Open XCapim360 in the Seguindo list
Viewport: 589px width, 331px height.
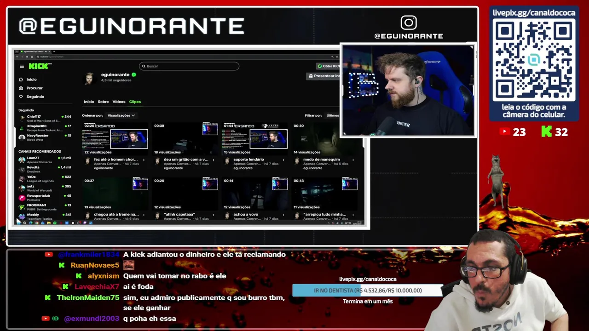click(x=45, y=128)
